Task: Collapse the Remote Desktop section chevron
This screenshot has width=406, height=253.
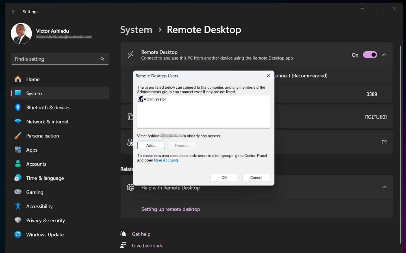Action: [384, 55]
